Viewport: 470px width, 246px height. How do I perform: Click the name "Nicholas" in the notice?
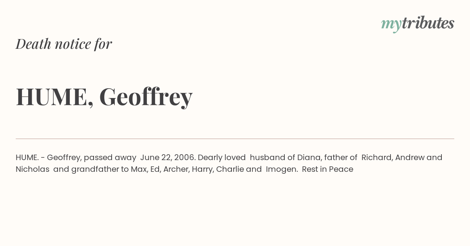33,169
